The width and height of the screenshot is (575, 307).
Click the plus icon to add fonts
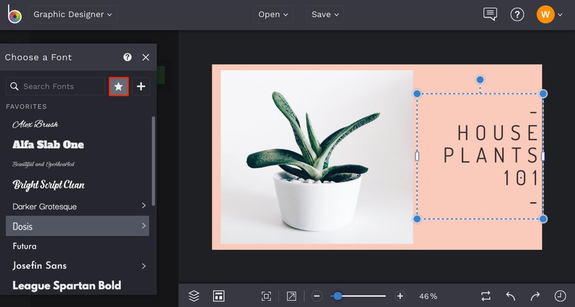coord(141,86)
